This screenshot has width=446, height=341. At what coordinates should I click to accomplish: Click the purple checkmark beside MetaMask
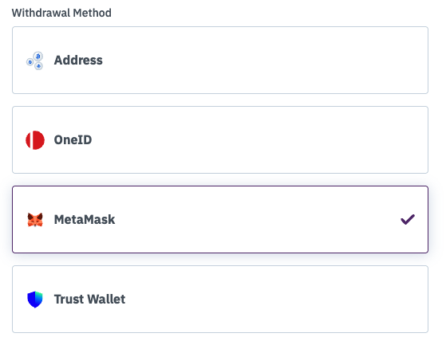coord(408,219)
